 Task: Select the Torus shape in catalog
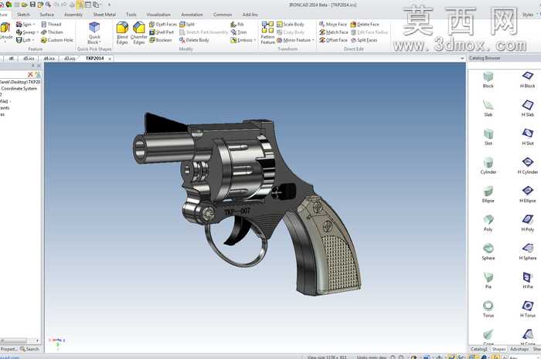(x=488, y=308)
